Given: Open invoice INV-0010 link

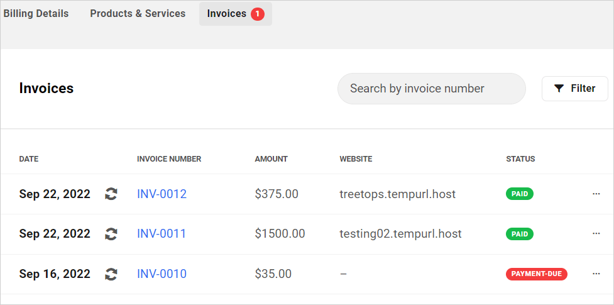Looking at the screenshot, I should (162, 274).
